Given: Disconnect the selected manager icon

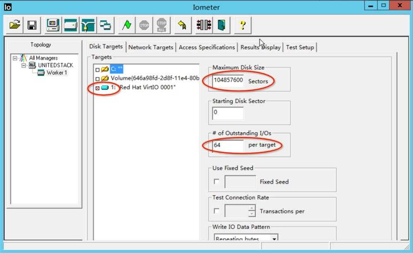Looking at the screenshot, I should 204,26.
